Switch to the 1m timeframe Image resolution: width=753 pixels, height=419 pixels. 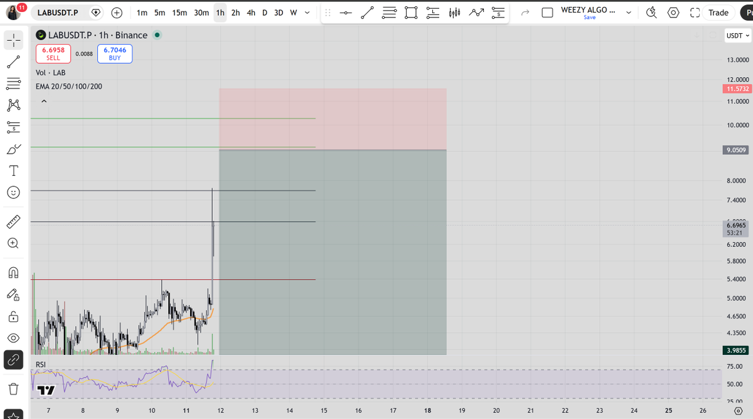point(142,13)
